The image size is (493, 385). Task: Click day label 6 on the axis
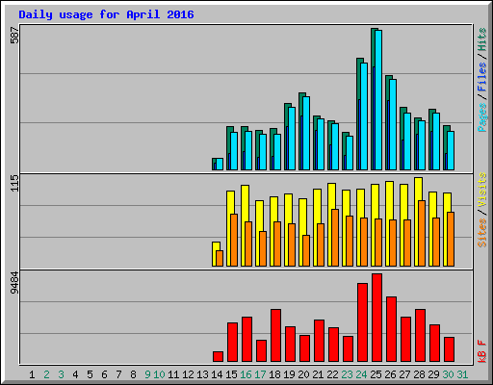click(104, 374)
